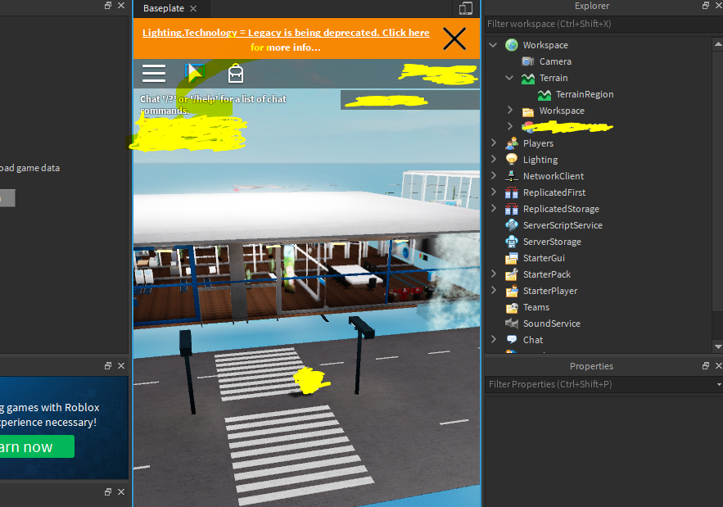
Task: Select the ServerStorage row text
Action: pos(552,242)
